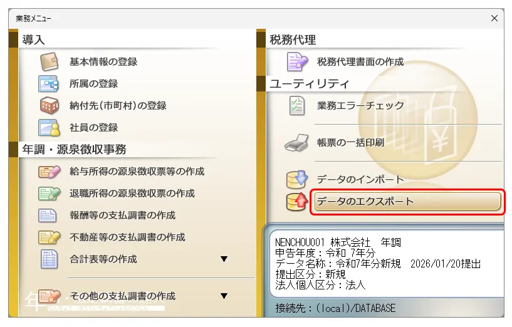
Task: Click the 税務代理書面の作成 document icon
Action: click(297, 61)
